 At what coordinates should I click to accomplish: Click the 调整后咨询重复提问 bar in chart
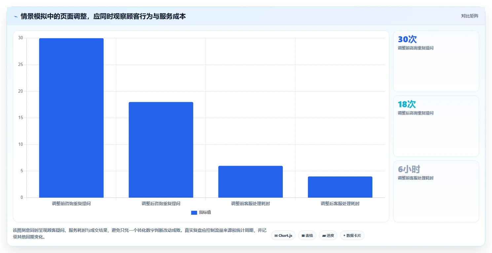(161, 150)
